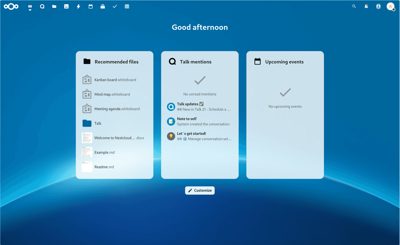Click the Talk mentions header icon

172,61
